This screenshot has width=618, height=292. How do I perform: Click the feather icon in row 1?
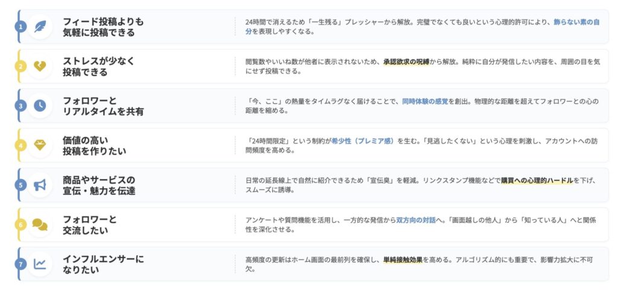(40, 27)
